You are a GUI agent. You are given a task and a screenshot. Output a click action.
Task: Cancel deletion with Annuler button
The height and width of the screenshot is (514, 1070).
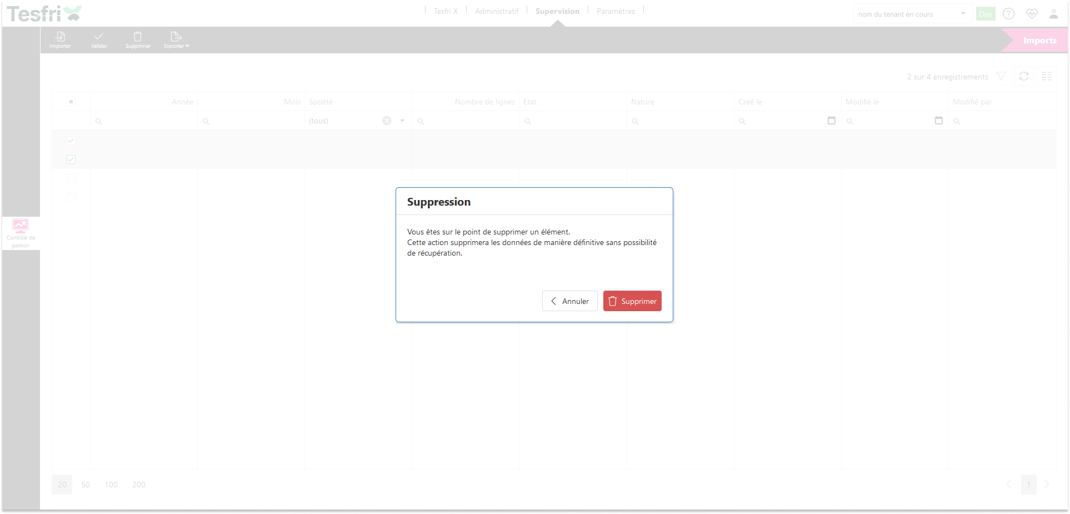click(x=569, y=301)
